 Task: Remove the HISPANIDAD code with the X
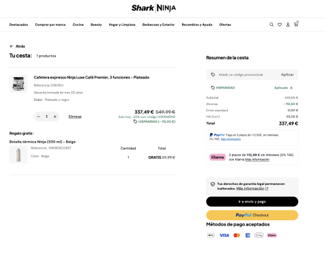(291, 88)
